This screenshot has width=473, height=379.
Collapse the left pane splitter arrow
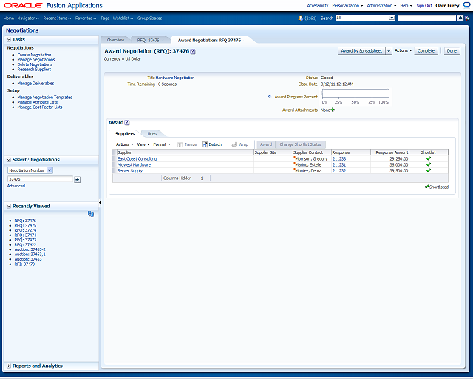100,203
